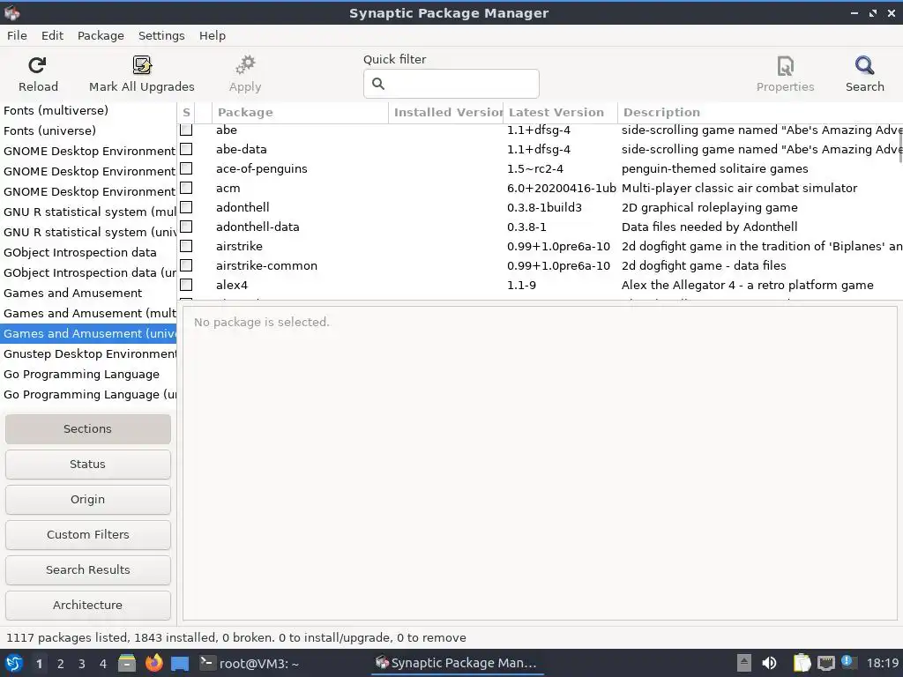This screenshot has height=677, width=903.
Task: Open the volume control tray icon
Action: click(769, 663)
